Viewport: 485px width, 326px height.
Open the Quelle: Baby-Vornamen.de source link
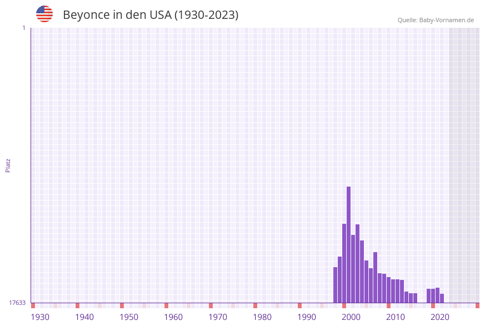437,19
